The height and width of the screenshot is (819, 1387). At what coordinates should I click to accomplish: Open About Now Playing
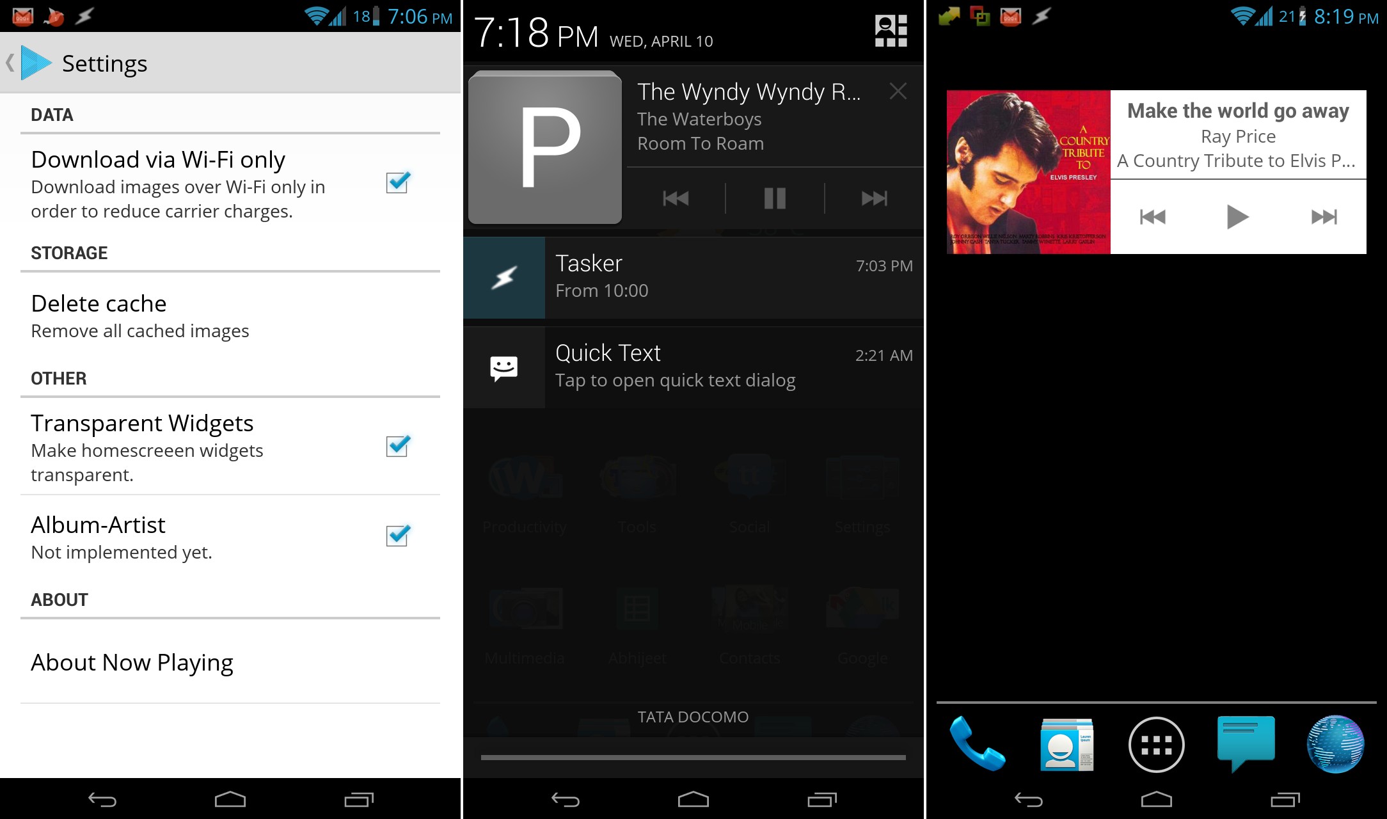point(132,662)
